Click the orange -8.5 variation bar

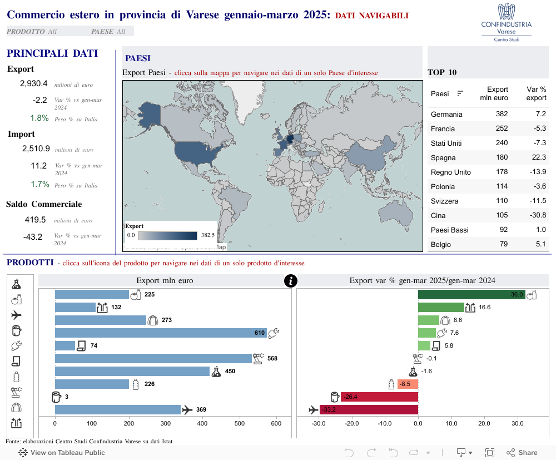[408, 384]
